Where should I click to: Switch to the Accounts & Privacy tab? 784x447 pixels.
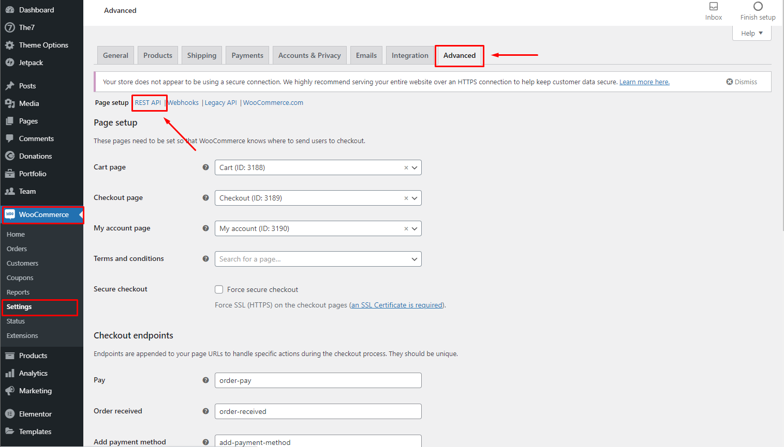pyautogui.click(x=309, y=55)
